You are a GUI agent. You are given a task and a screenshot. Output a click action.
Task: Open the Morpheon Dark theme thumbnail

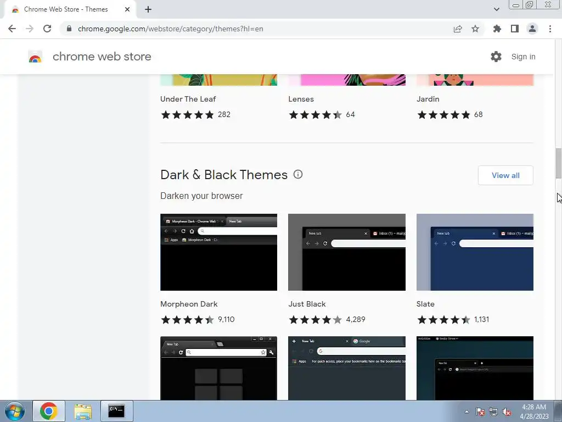point(218,252)
